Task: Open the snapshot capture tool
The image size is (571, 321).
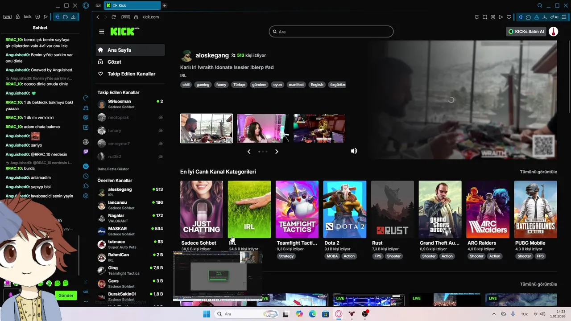Action: tap(484, 17)
